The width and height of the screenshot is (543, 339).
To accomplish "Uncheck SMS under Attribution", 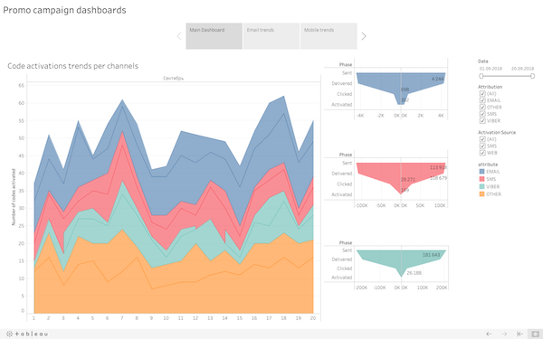I will (482, 114).
